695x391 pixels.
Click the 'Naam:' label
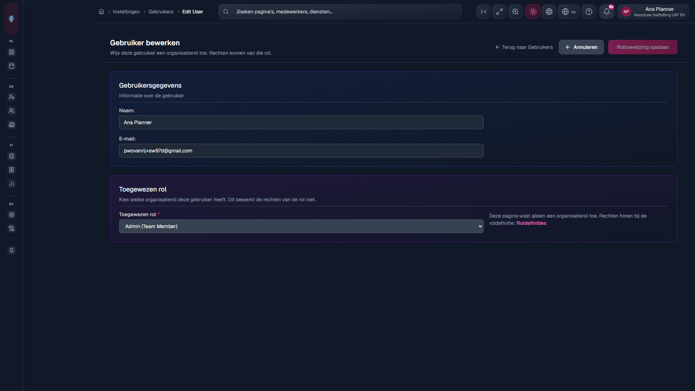(127, 110)
